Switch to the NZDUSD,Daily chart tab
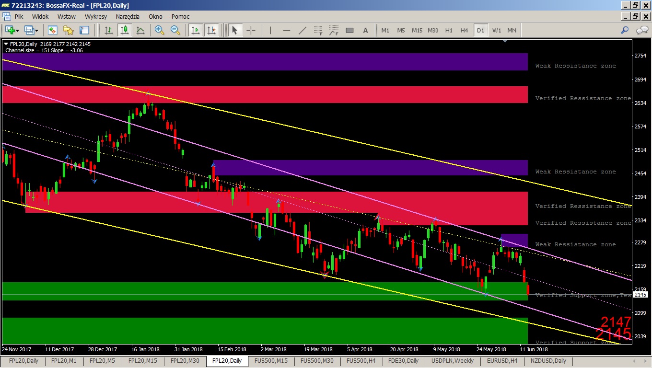652x368 pixels. 548,361
